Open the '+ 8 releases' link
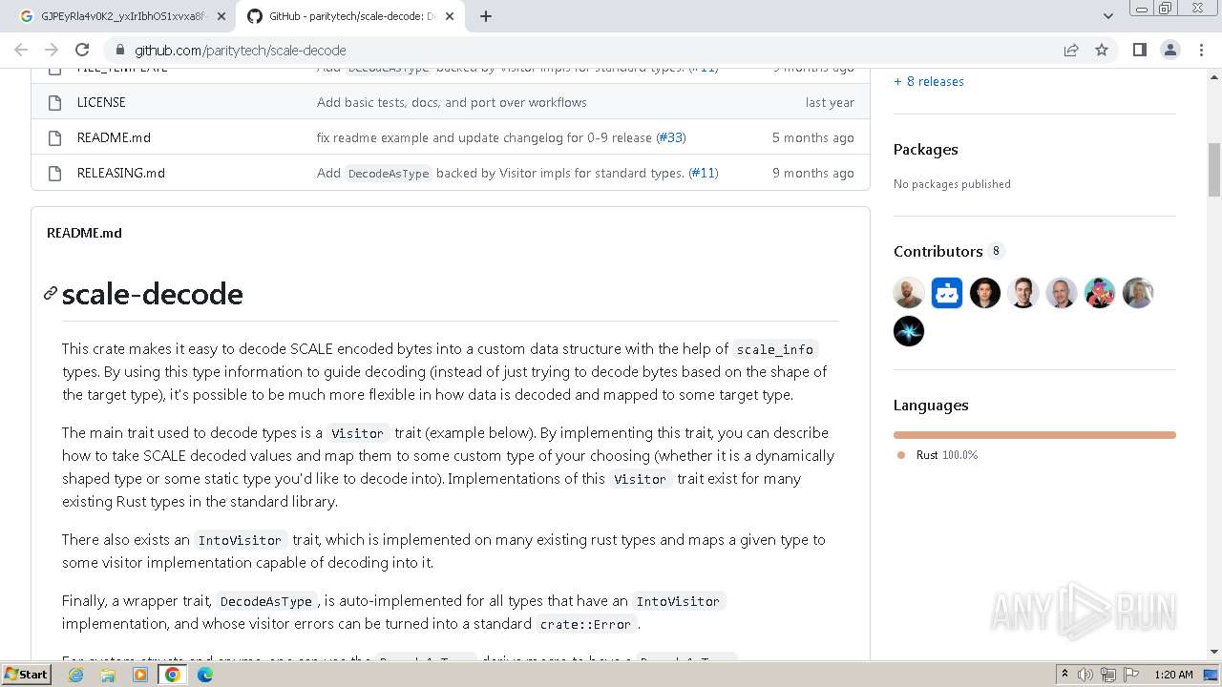 pyautogui.click(x=929, y=81)
